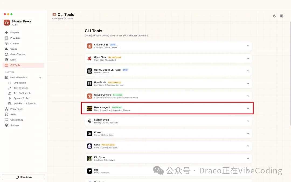This screenshot has width=291, height=182.
Task: Click the Not configured badge on Cline
Action: point(108,145)
